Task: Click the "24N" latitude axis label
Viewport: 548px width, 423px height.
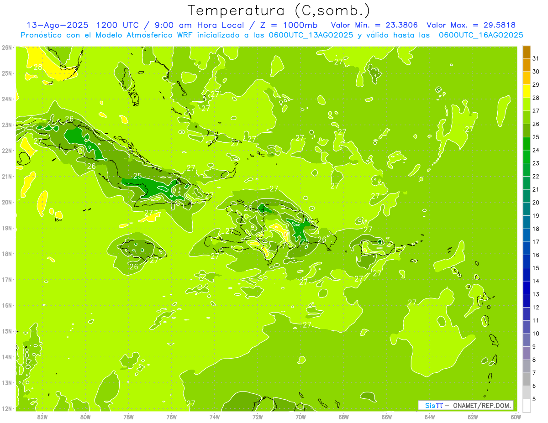Action: coord(7,99)
